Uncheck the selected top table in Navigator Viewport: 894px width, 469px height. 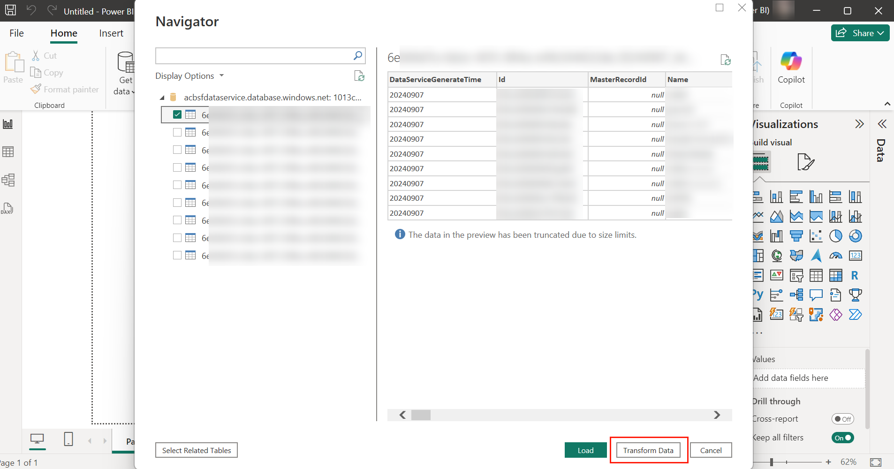[177, 114]
